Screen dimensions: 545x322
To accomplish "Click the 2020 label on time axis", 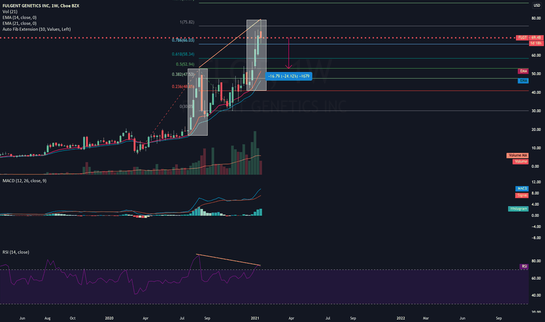I will 109,318.
